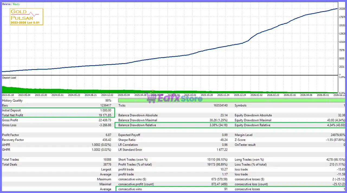
Task: Select Long Trades value 4278 (98.15%)
Action: (x=336, y=160)
